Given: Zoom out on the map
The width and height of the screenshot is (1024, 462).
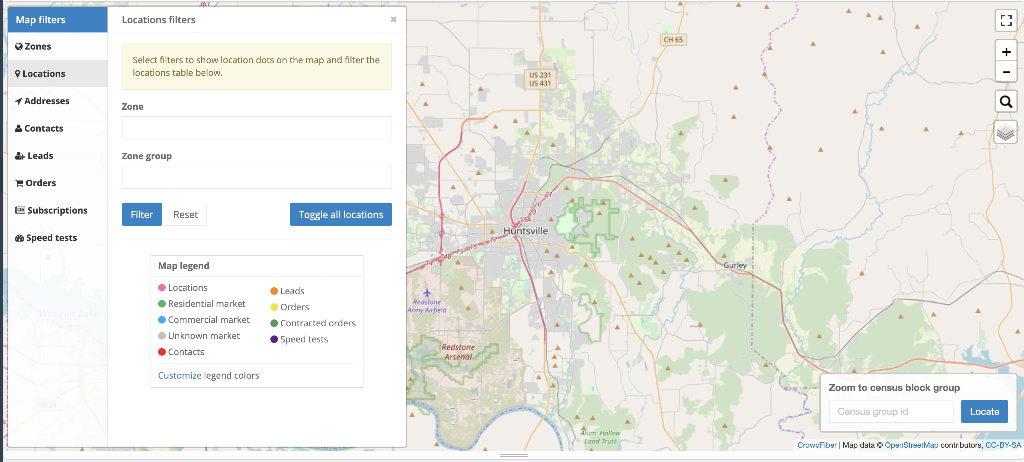Looking at the screenshot, I should [1006, 72].
